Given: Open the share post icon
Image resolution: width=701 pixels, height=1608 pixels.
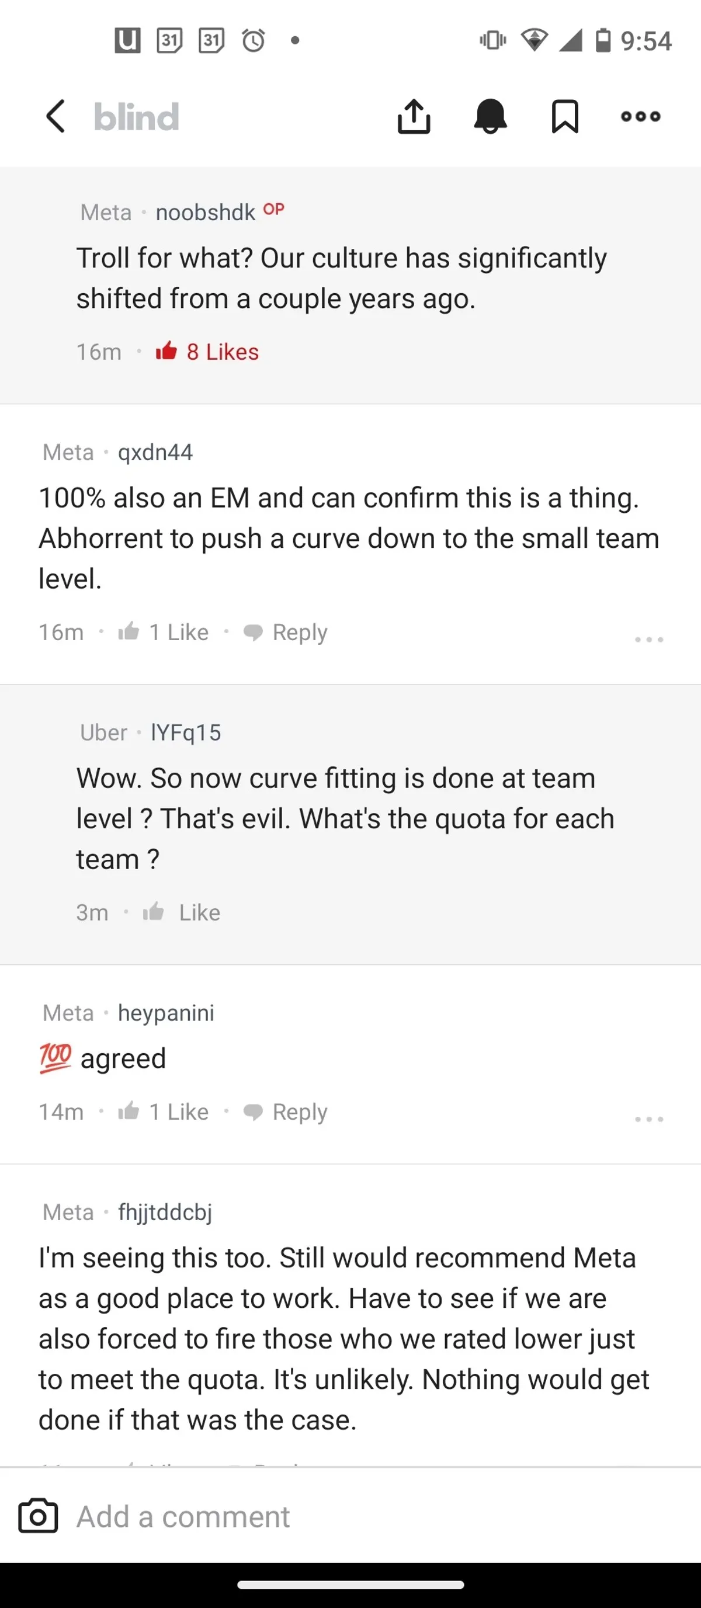Looking at the screenshot, I should (414, 116).
